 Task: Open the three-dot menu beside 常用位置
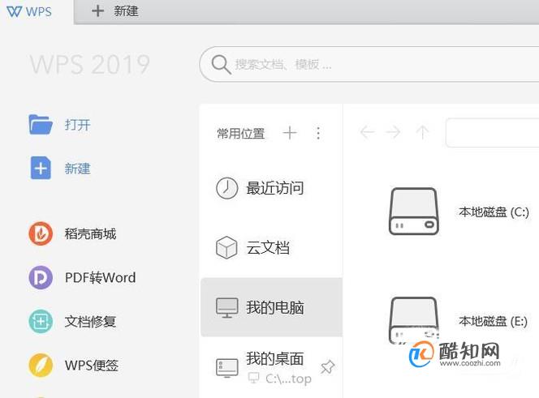[318, 133]
